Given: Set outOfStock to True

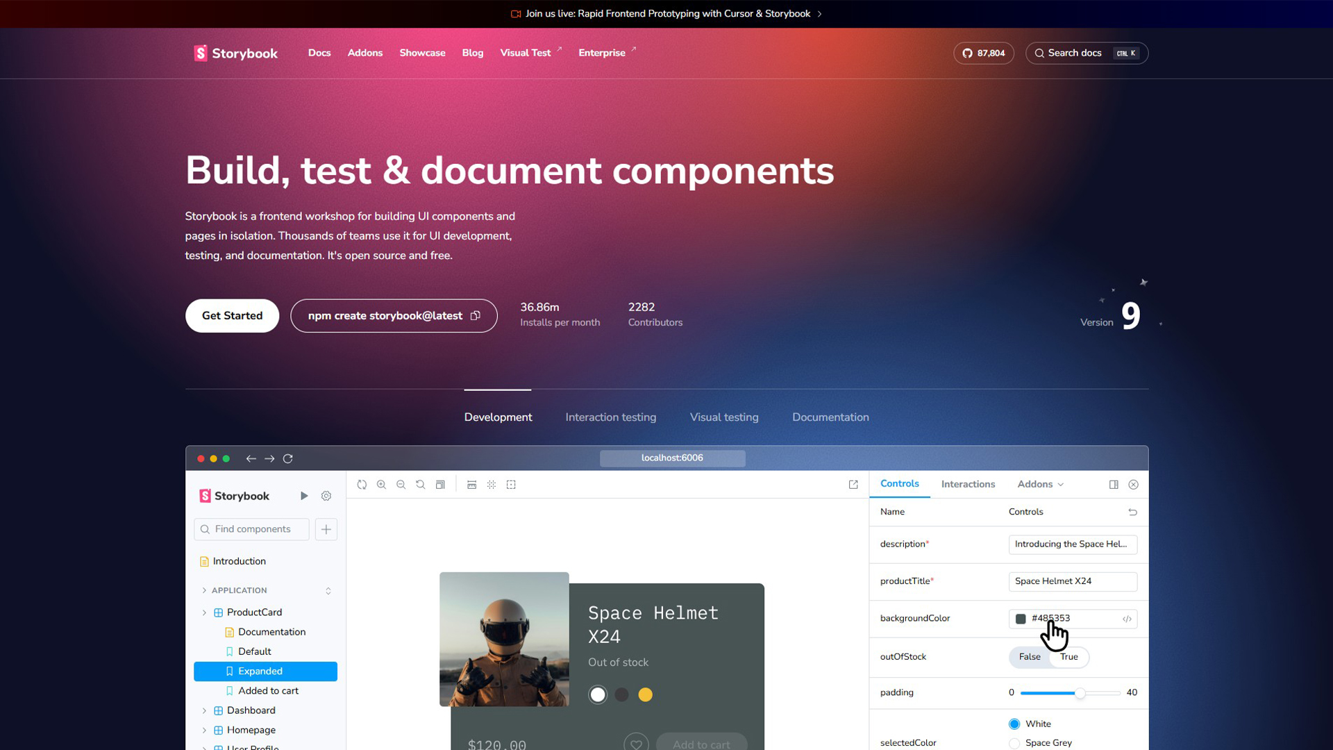Looking at the screenshot, I should (x=1069, y=657).
